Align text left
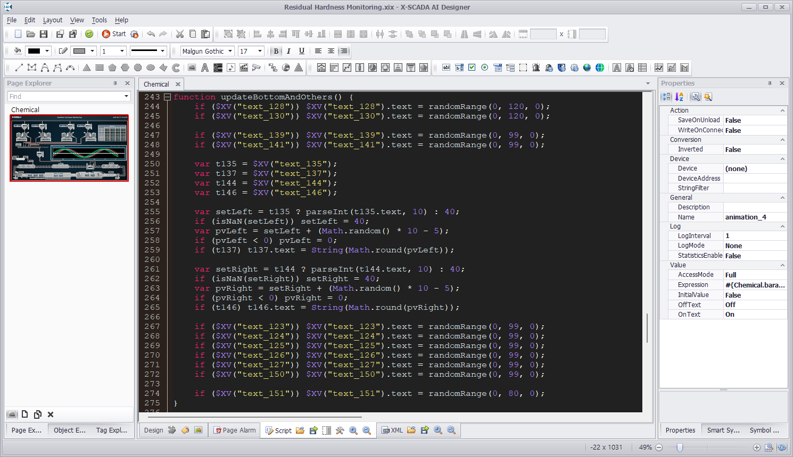This screenshot has width=793, height=457. tap(318, 51)
